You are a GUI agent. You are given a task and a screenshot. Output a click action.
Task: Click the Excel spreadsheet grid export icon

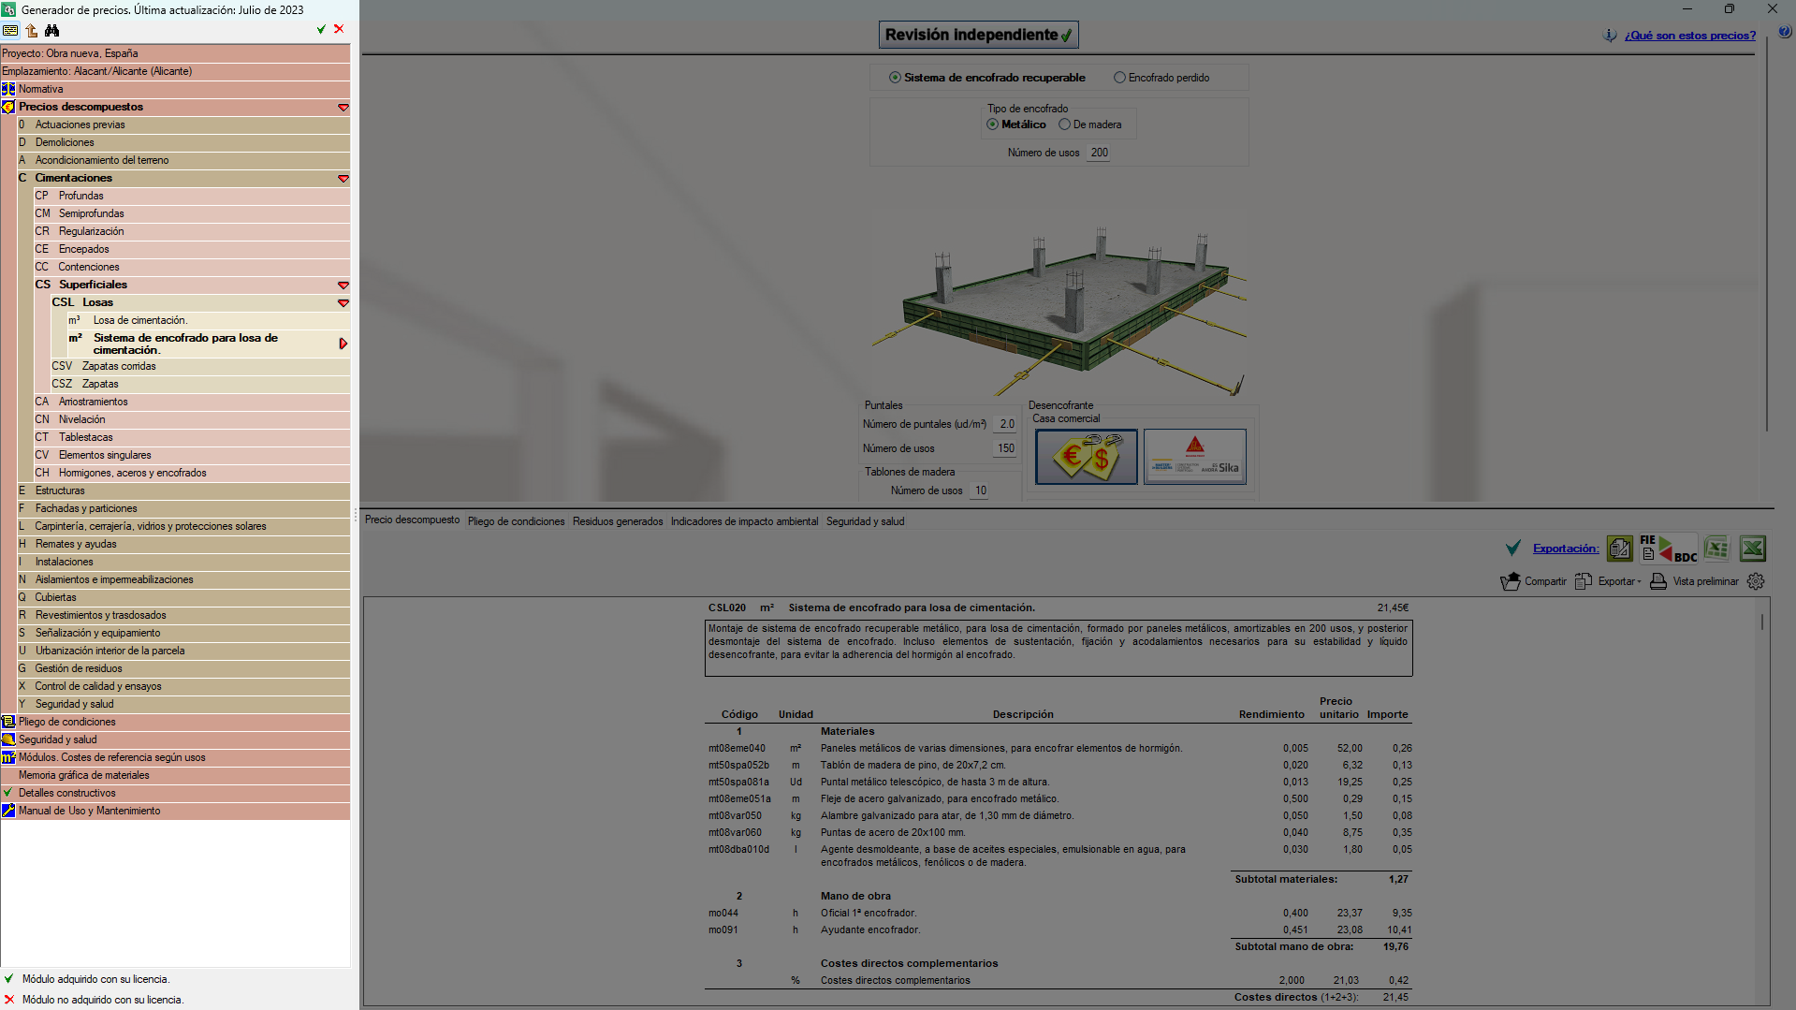[1717, 549]
